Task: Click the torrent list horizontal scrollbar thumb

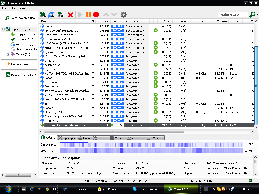Action: 114,131
